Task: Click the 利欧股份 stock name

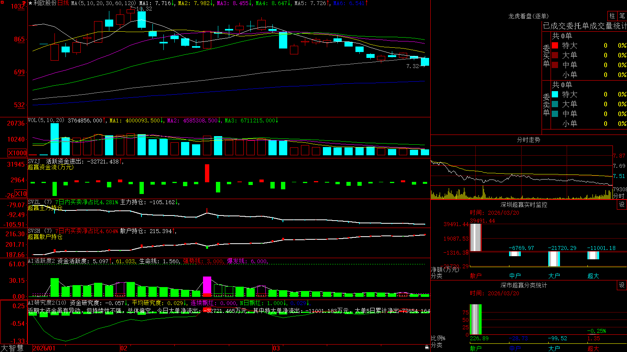Action: click(x=45, y=3)
